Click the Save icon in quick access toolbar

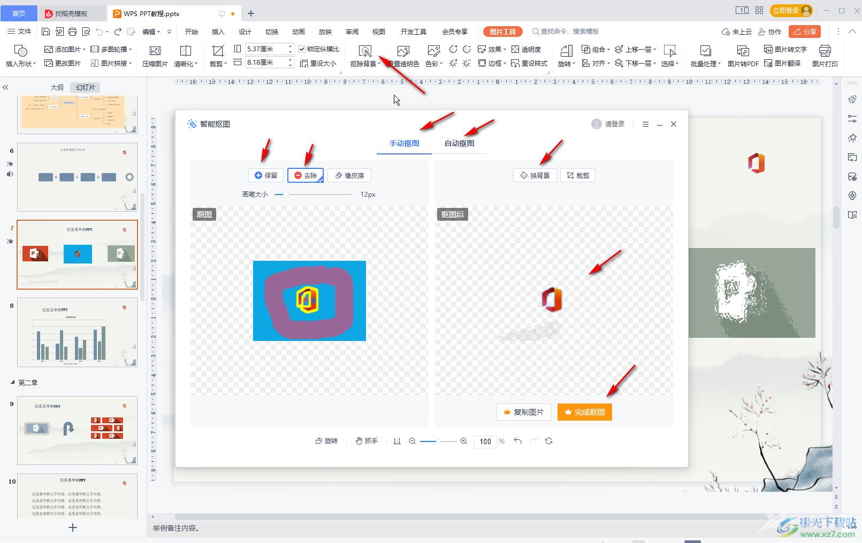(45, 32)
